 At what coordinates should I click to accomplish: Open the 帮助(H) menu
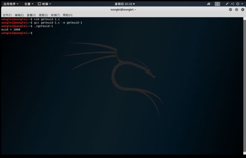(x=68, y=15)
